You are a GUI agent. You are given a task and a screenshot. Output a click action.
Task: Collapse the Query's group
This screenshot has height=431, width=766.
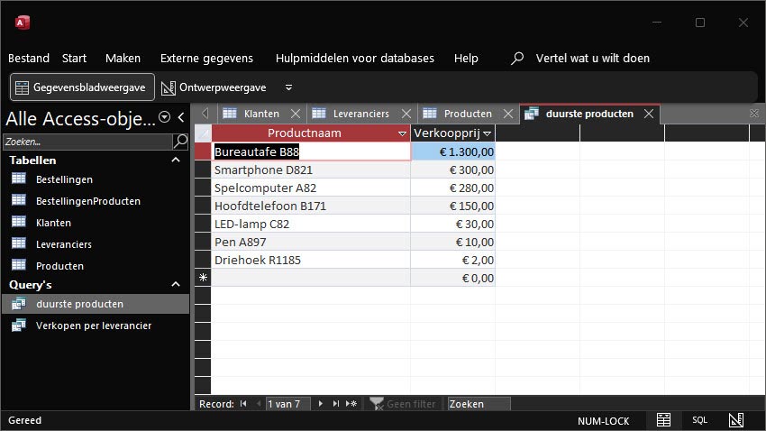point(176,284)
